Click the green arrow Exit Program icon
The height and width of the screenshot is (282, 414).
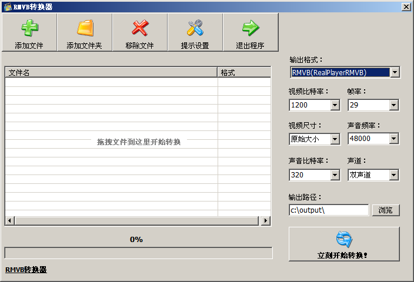[x=251, y=28]
